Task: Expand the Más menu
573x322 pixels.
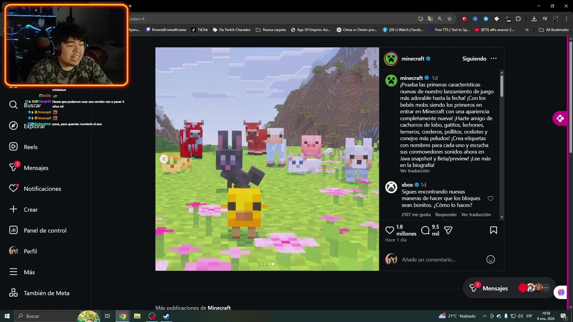Action: tap(22, 272)
